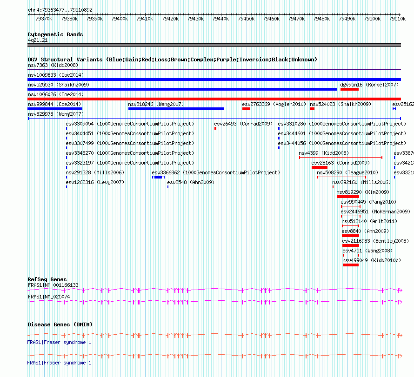Click the esv2446951 (McKernan2009) label

point(375,212)
